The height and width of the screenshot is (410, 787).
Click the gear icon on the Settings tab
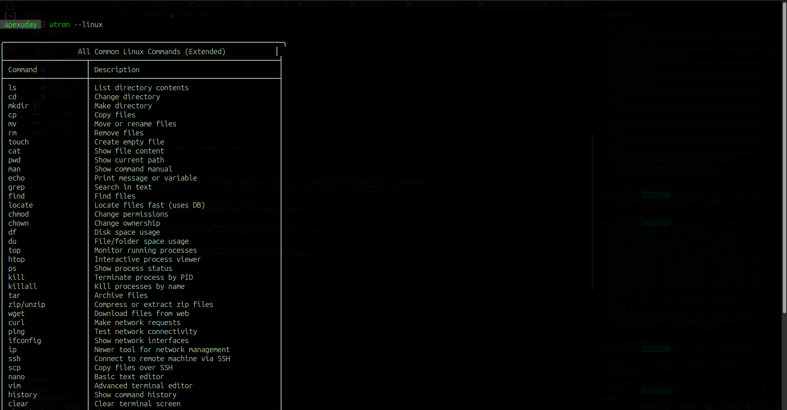[143, 4]
